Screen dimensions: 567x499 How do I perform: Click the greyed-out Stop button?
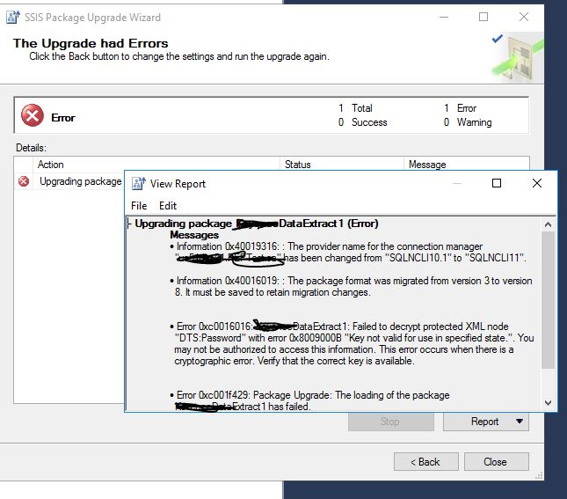[x=391, y=422]
